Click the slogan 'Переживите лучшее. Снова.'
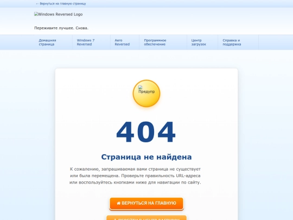The height and width of the screenshot is (220, 293). 61,28
